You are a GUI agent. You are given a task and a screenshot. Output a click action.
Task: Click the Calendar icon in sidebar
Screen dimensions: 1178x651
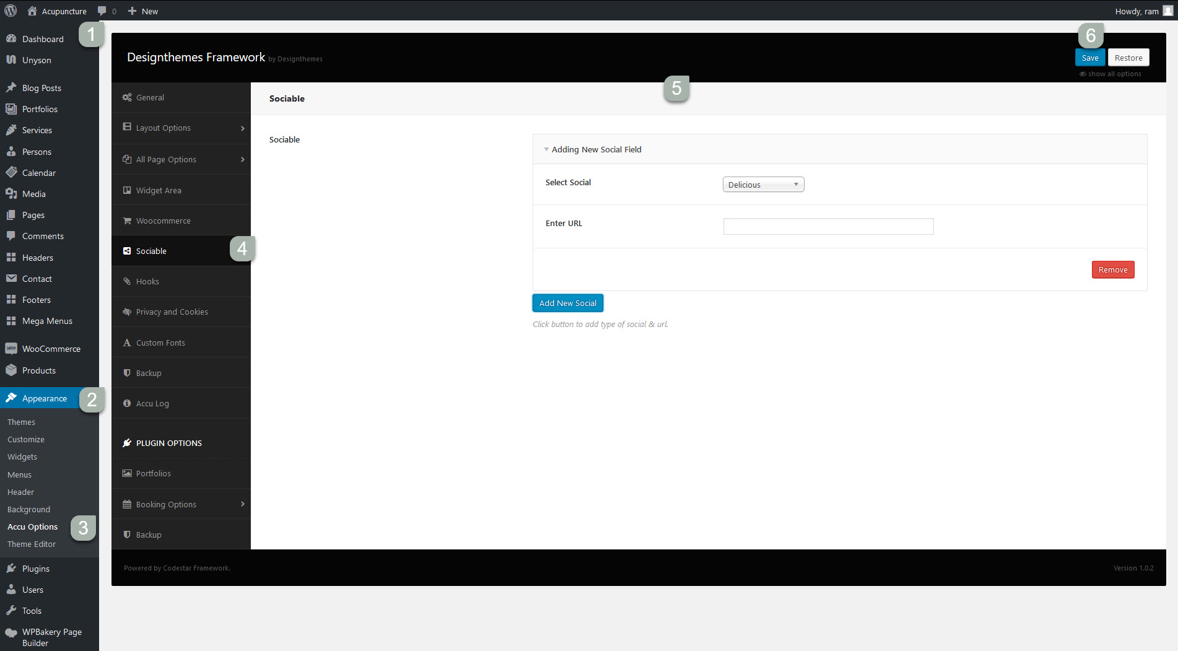click(x=11, y=172)
